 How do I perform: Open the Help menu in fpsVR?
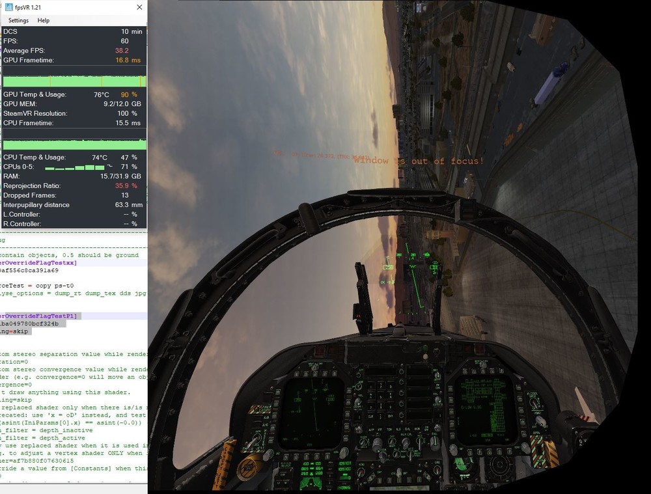(42, 20)
